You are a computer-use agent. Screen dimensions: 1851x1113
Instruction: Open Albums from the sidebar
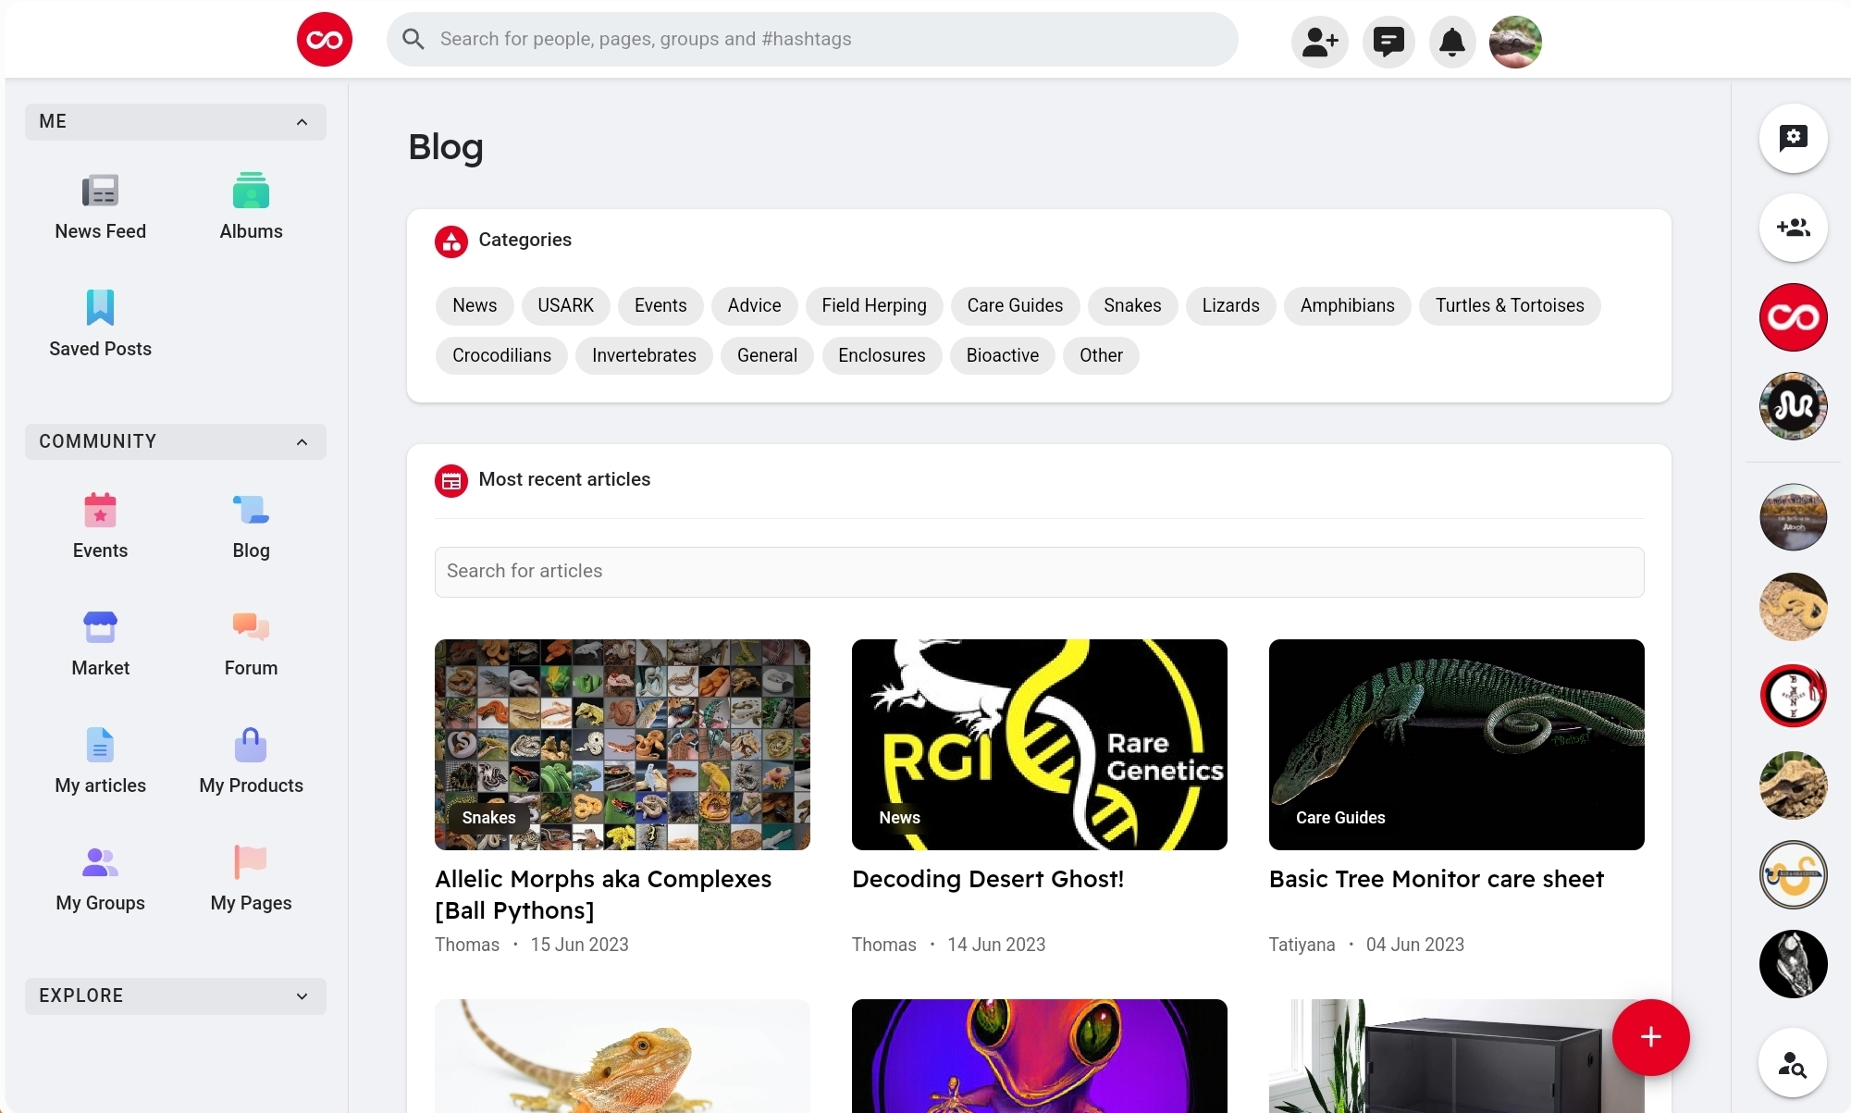[x=251, y=207]
